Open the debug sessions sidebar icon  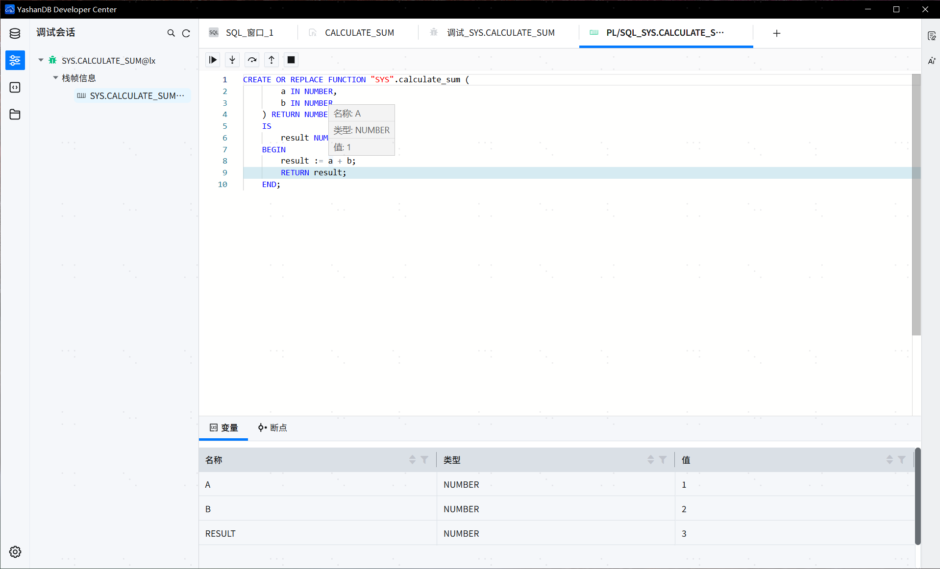15,60
